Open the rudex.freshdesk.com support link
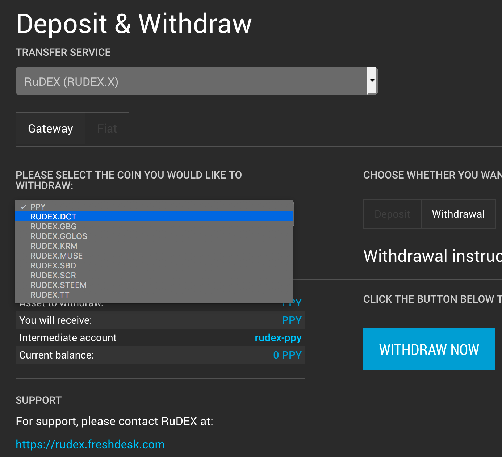 (x=90, y=444)
